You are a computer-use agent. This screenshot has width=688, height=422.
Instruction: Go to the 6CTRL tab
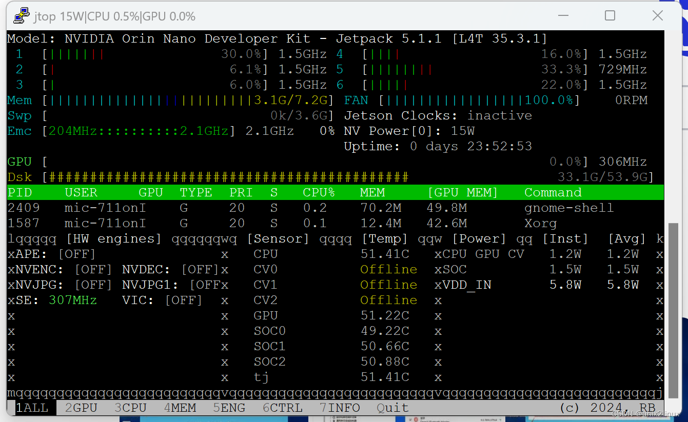click(x=283, y=408)
